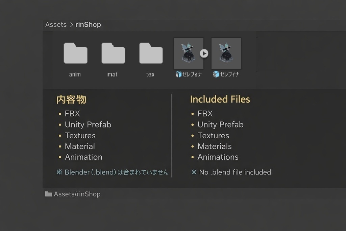Image resolution: width=346 pixels, height=231 pixels.
Task: Click the breadcrumb chevron after Assets
Action: tap(71, 25)
